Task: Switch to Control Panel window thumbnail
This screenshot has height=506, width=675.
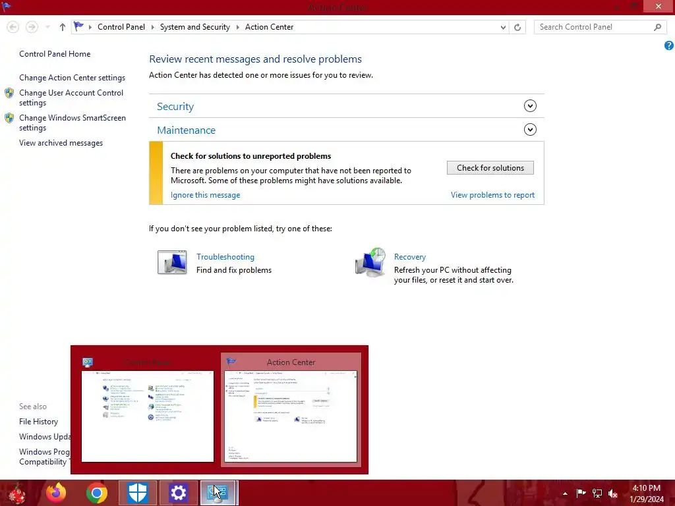Action: (x=148, y=411)
